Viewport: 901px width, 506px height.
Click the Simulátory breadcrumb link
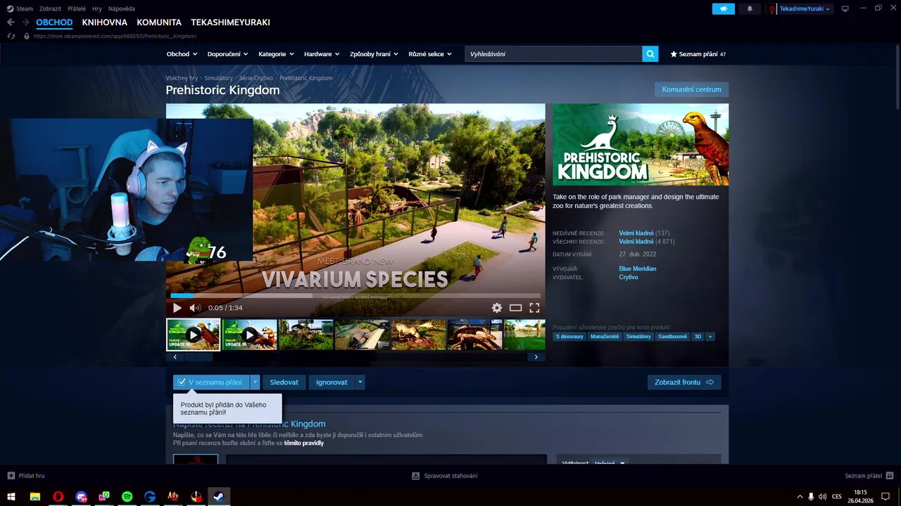(218, 78)
